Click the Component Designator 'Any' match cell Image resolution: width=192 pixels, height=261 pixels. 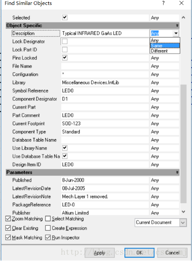pyautogui.click(x=165, y=99)
